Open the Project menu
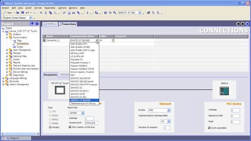The height and width of the screenshot is (141, 251). tap(5, 8)
